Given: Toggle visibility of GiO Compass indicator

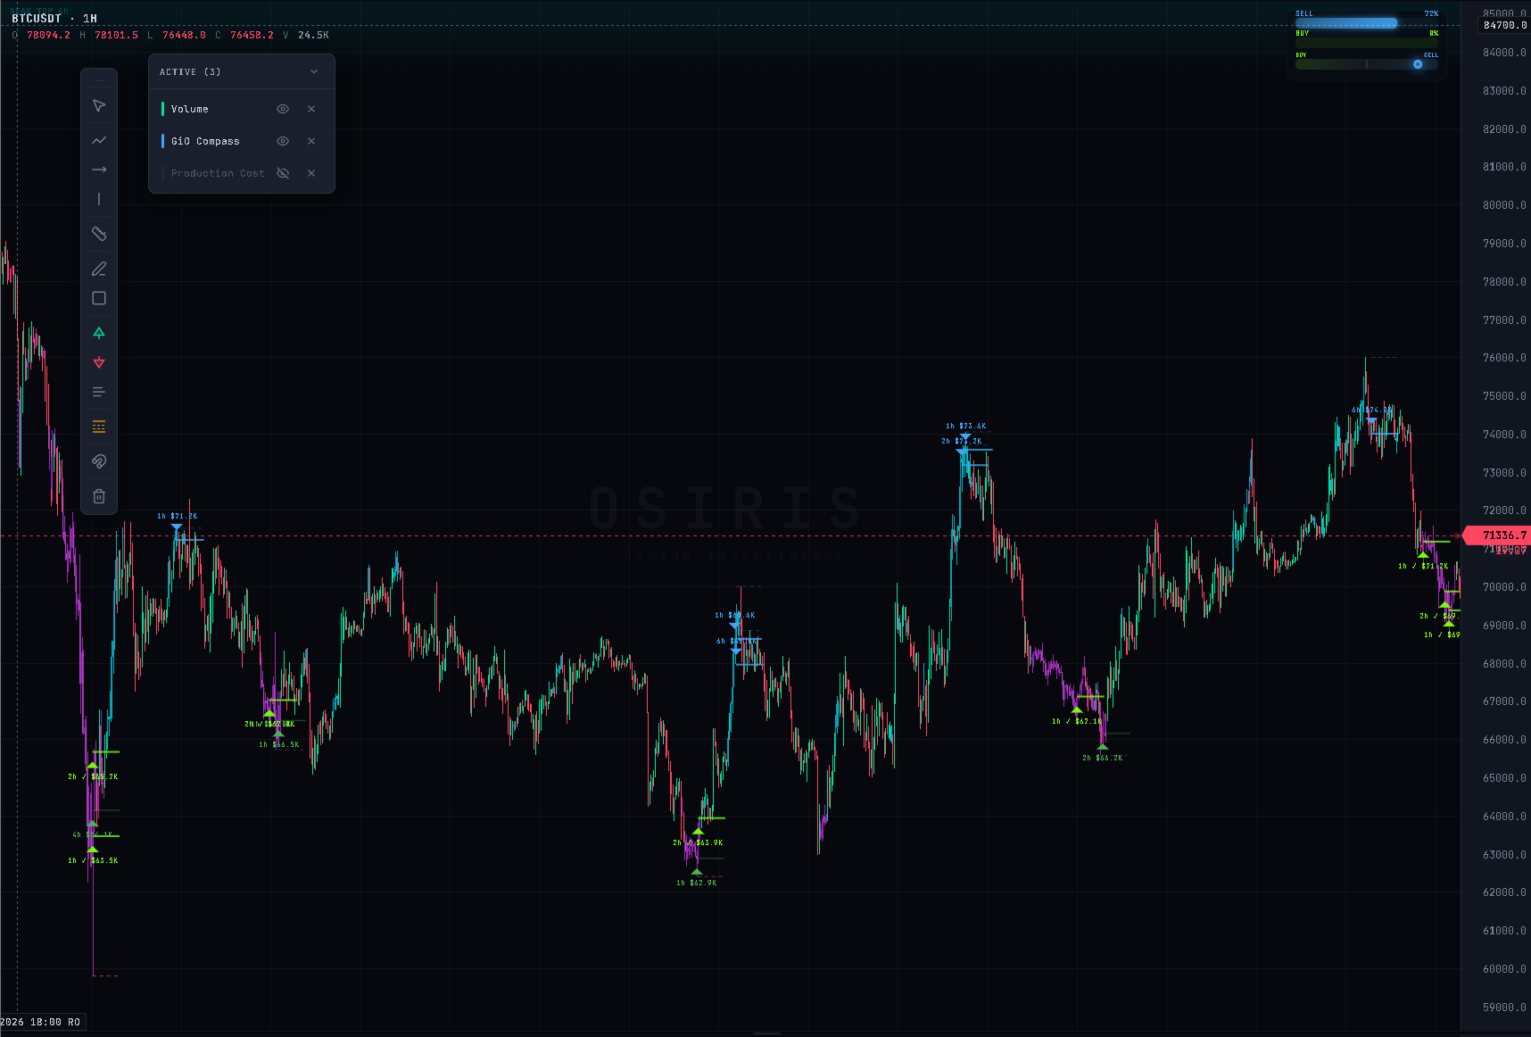Looking at the screenshot, I should coord(282,140).
